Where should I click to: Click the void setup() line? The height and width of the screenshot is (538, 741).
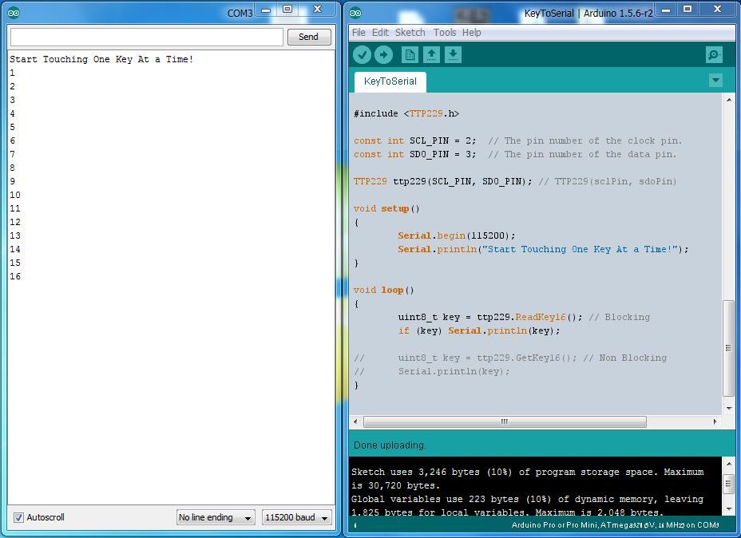click(x=386, y=209)
